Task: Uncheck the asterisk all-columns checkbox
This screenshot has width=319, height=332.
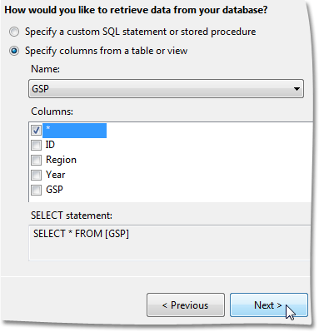Action: (x=36, y=130)
